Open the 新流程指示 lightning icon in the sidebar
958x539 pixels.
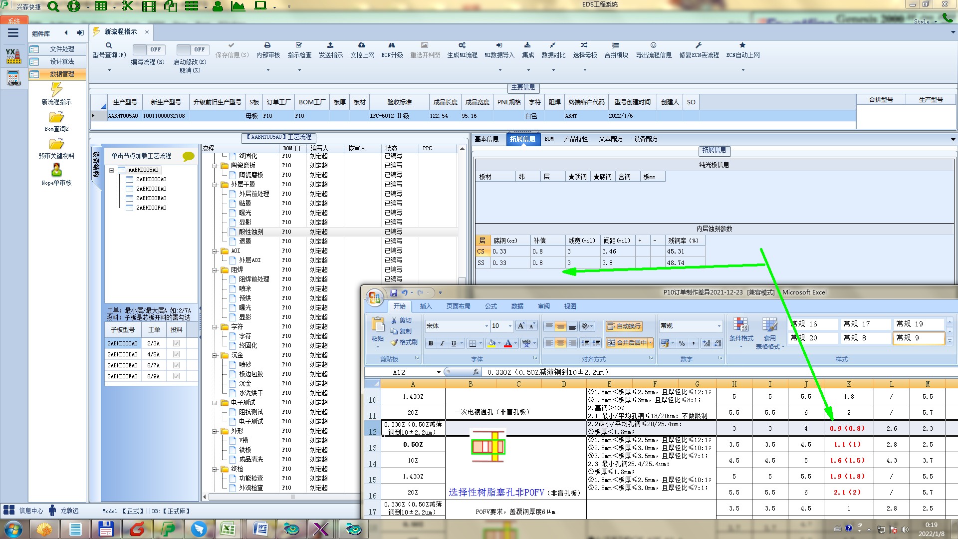click(x=56, y=90)
